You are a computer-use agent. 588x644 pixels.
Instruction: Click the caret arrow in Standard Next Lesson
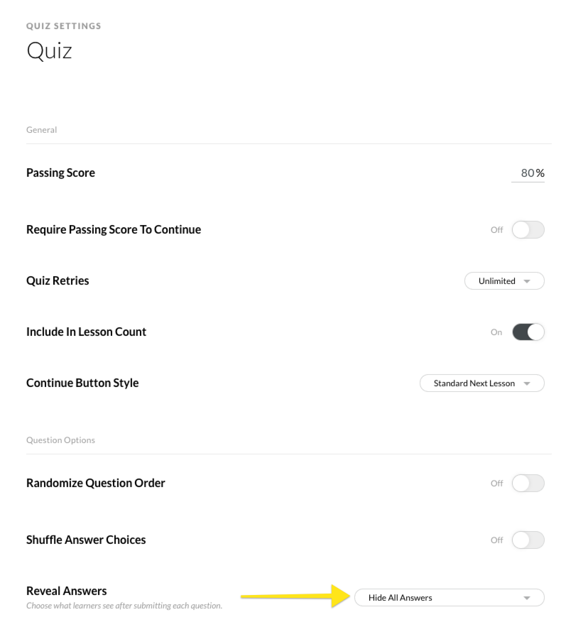527,384
